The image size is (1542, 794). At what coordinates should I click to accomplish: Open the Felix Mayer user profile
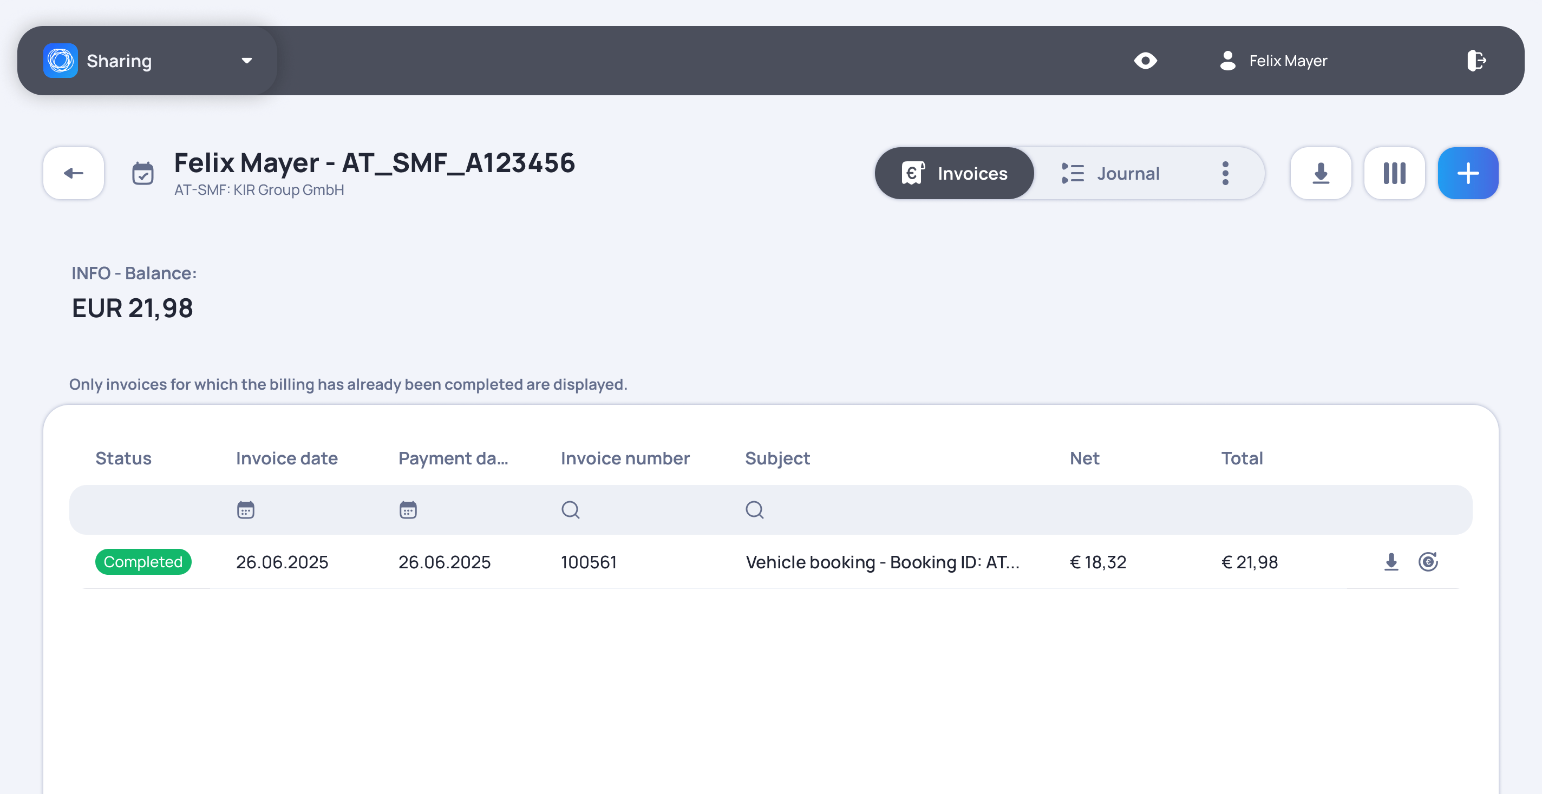pos(1273,61)
